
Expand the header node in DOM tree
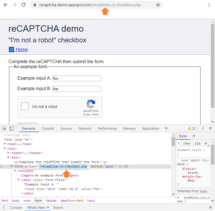8,153
